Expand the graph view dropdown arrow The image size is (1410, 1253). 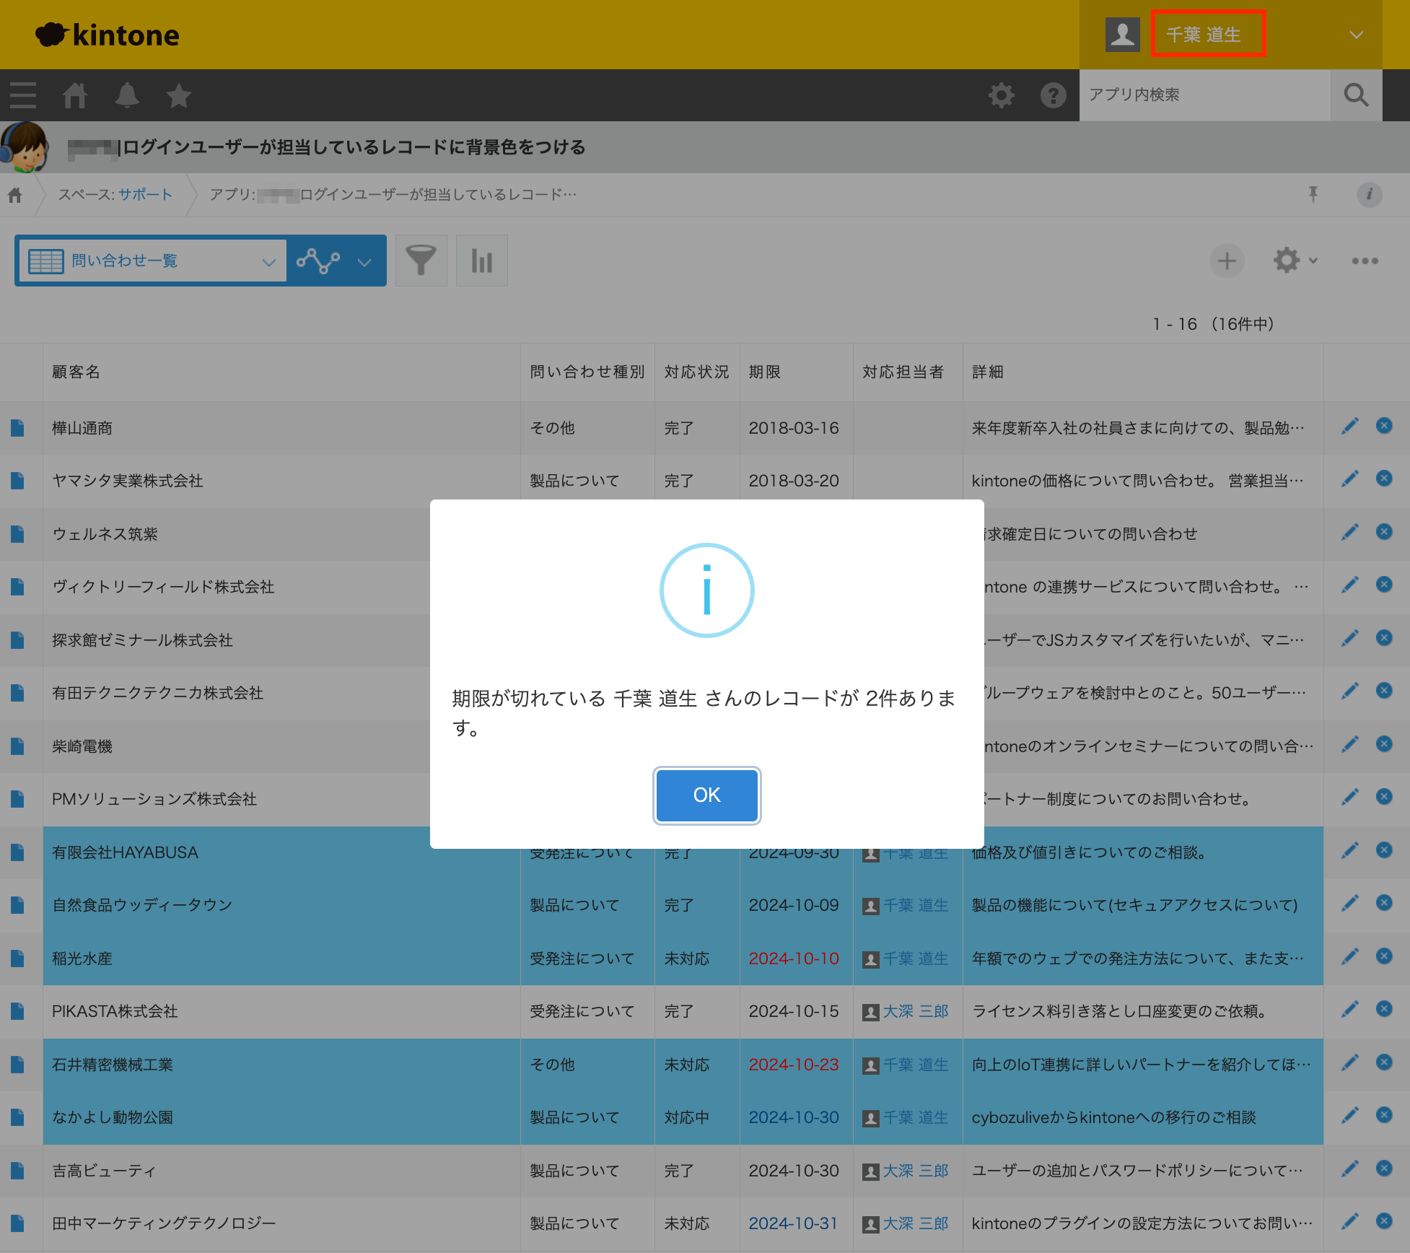tap(364, 262)
